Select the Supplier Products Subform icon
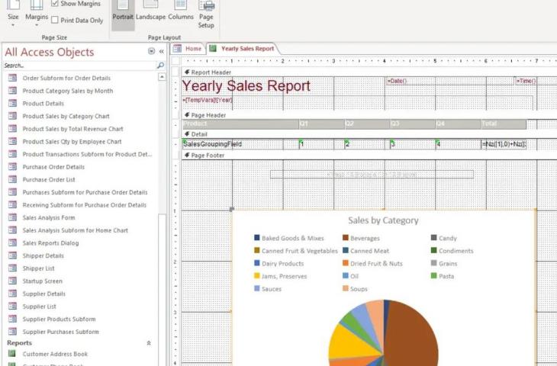 [12, 319]
